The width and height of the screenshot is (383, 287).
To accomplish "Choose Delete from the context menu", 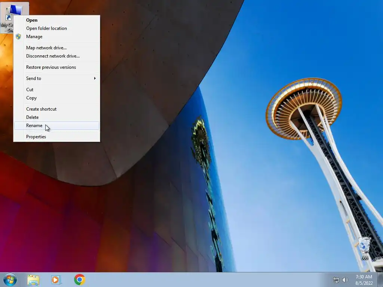I will click(57, 117).
